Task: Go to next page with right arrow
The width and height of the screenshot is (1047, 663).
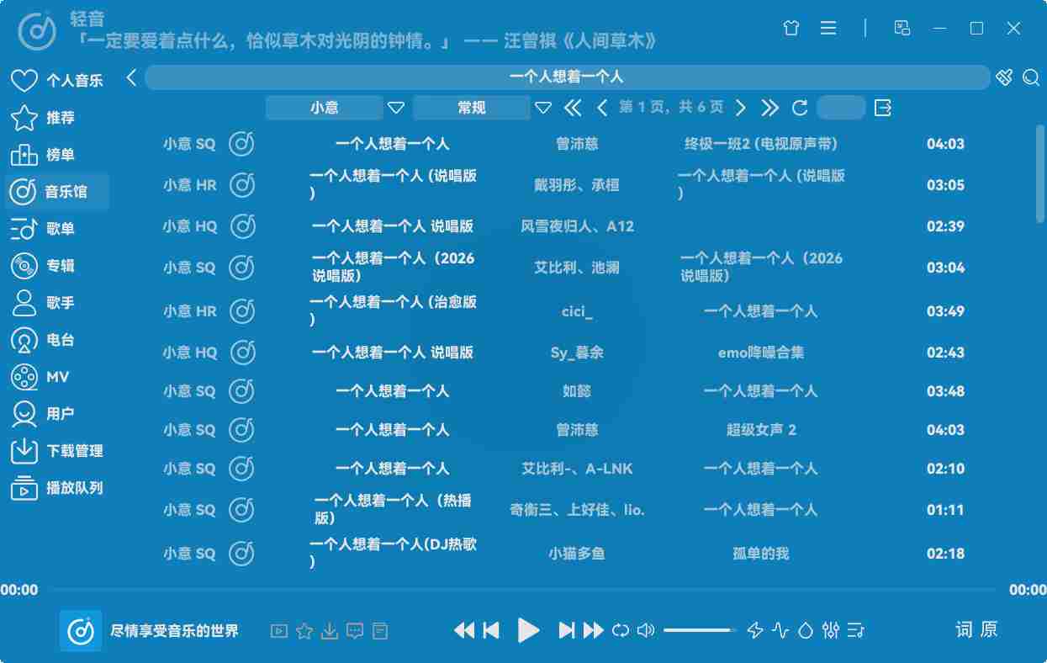Action: 741,108
